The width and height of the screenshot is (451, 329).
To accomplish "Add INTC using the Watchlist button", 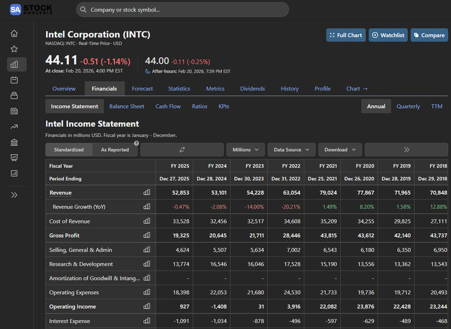I will point(388,35).
